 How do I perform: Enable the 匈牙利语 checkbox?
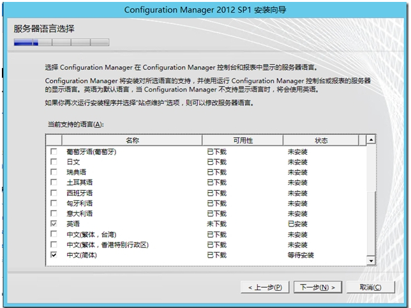click(54, 204)
